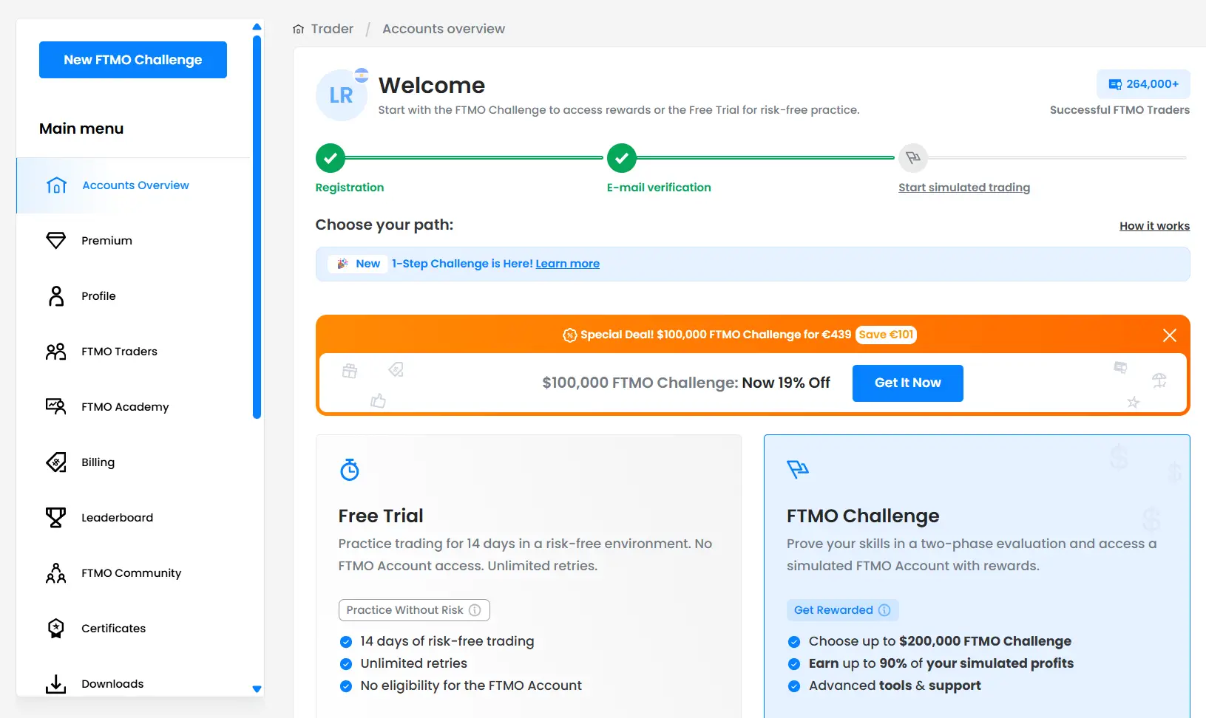Click the FTMO Community icon
The image size is (1206, 718).
[x=56, y=573]
